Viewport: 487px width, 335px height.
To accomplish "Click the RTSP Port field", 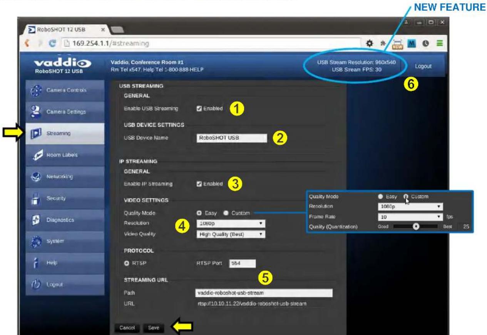I will (x=242, y=263).
